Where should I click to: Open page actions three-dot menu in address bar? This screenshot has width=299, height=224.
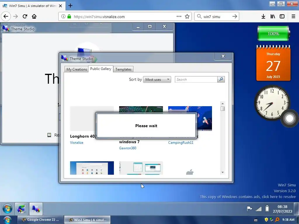coord(179,16)
